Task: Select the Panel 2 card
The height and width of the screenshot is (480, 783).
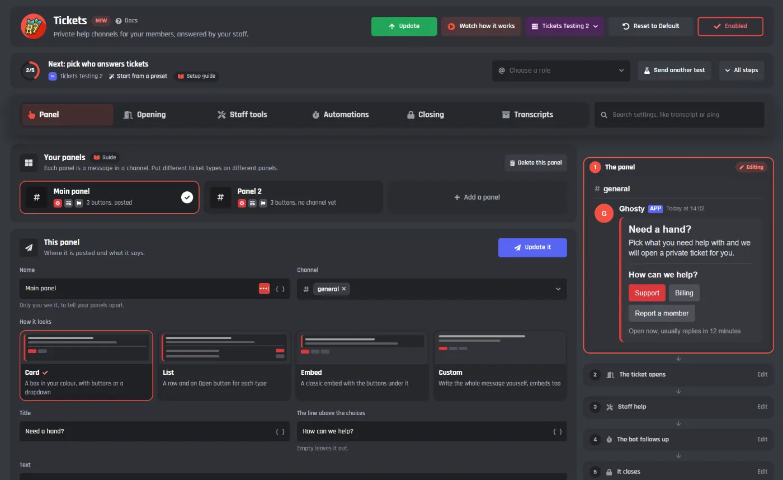Action: click(x=294, y=197)
